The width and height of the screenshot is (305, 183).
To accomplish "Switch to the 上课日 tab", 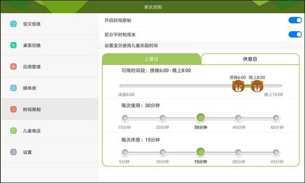I will click(x=151, y=59).
